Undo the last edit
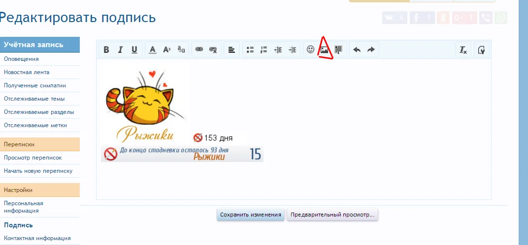528x245 pixels. pyautogui.click(x=357, y=50)
